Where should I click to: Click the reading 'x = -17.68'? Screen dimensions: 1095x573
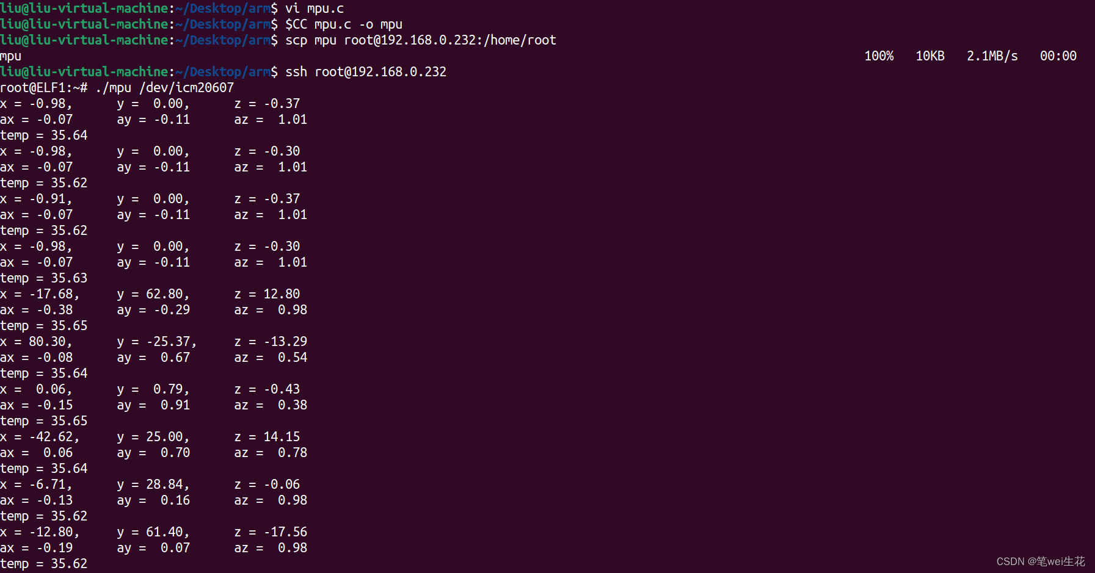[38, 294]
